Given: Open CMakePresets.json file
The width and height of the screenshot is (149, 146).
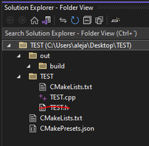Looking at the screenshot, I should coord(67,128).
